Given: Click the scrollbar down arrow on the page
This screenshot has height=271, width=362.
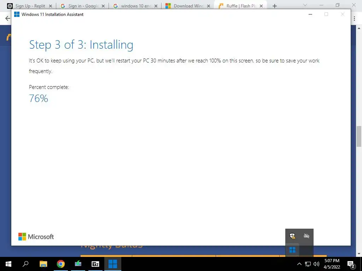Looking at the screenshot, I should 359,254.
